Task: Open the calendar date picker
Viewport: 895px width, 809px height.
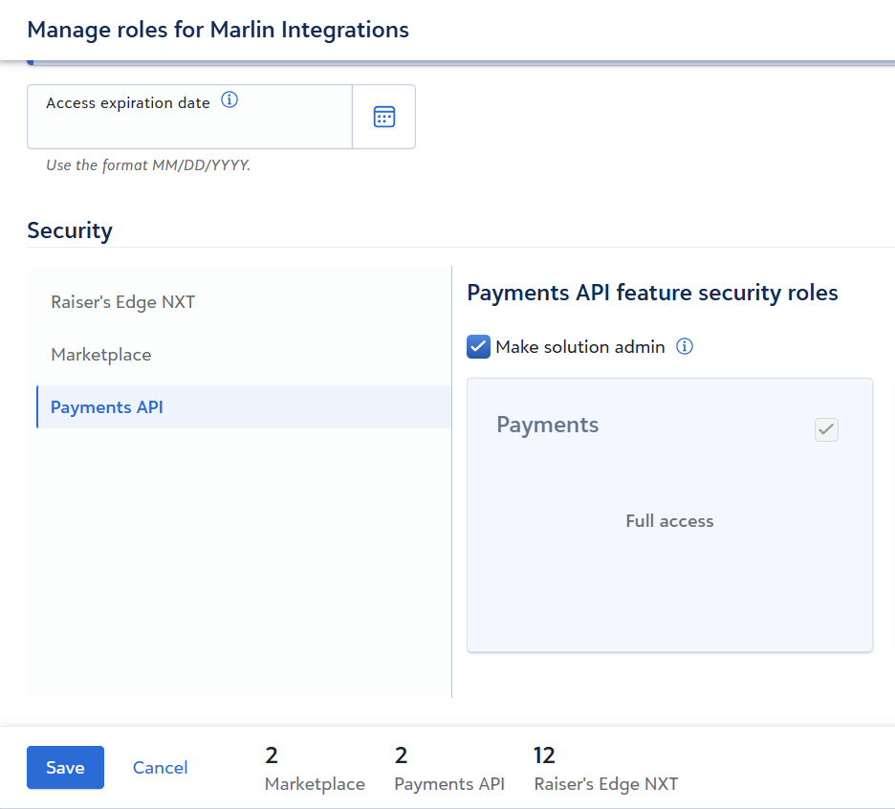Action: [x=384, y=117]
